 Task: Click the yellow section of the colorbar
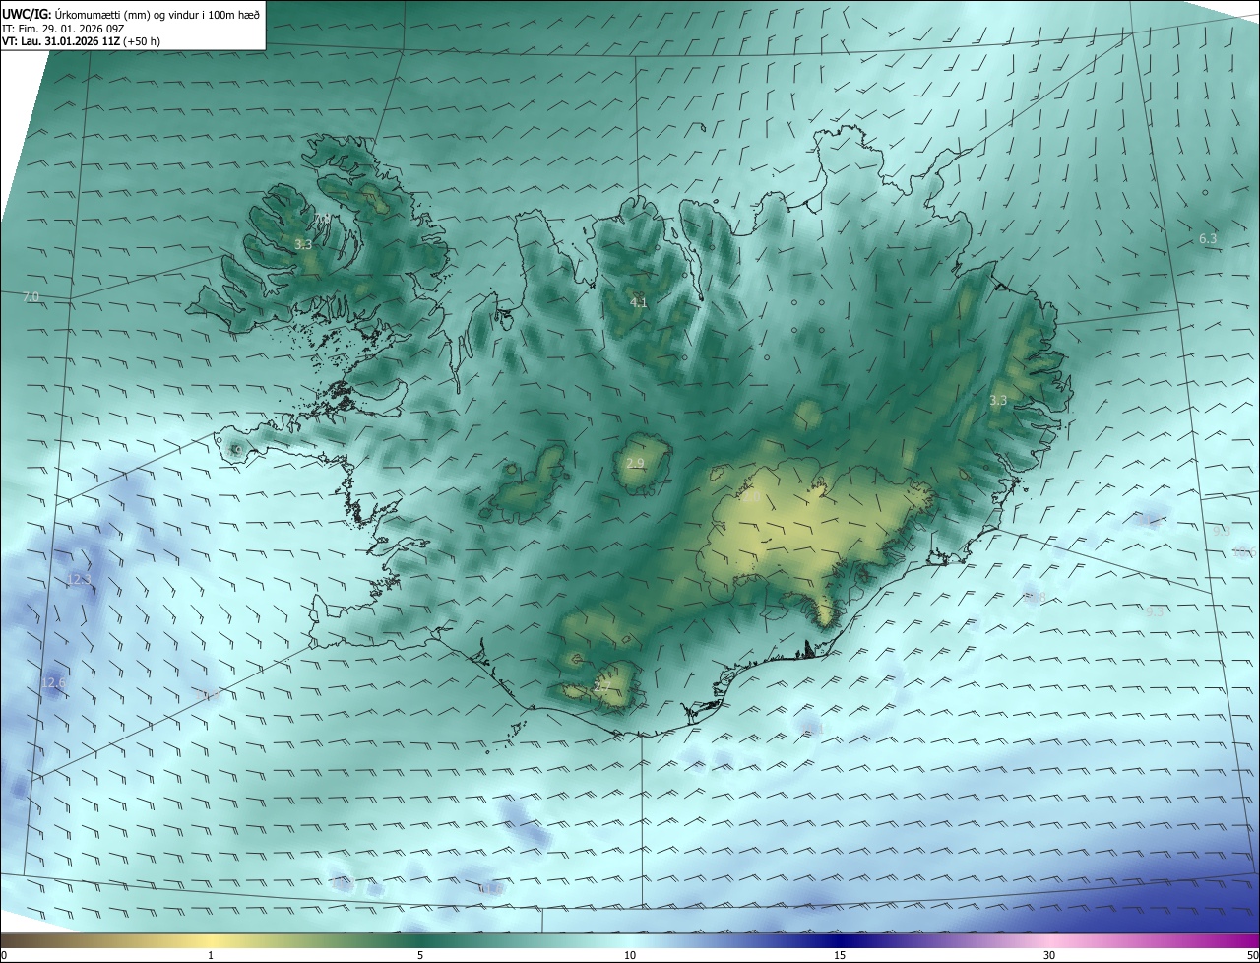click(x=211, y=940)
